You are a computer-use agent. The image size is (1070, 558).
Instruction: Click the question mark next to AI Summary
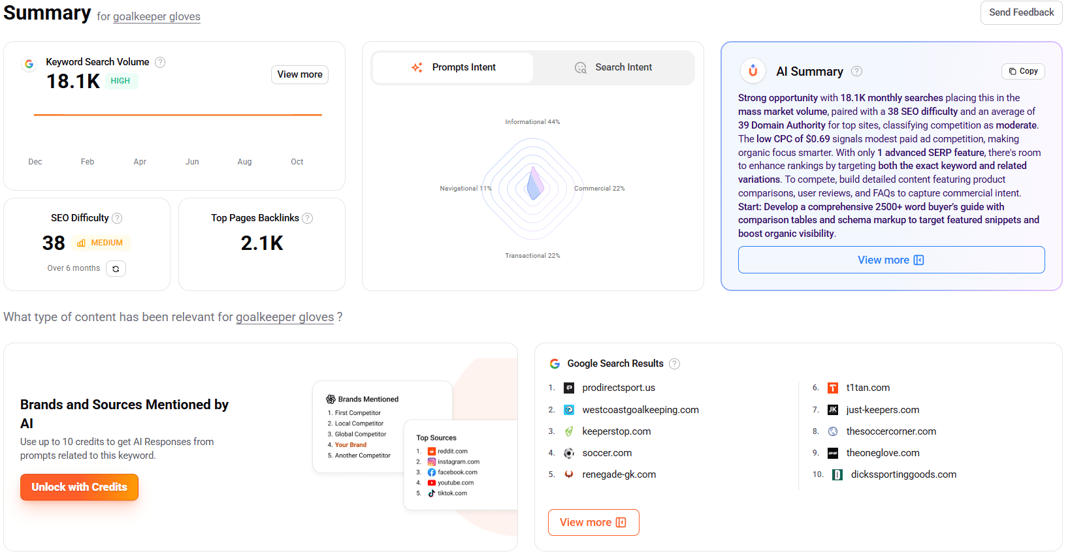[x=856, y=71]
